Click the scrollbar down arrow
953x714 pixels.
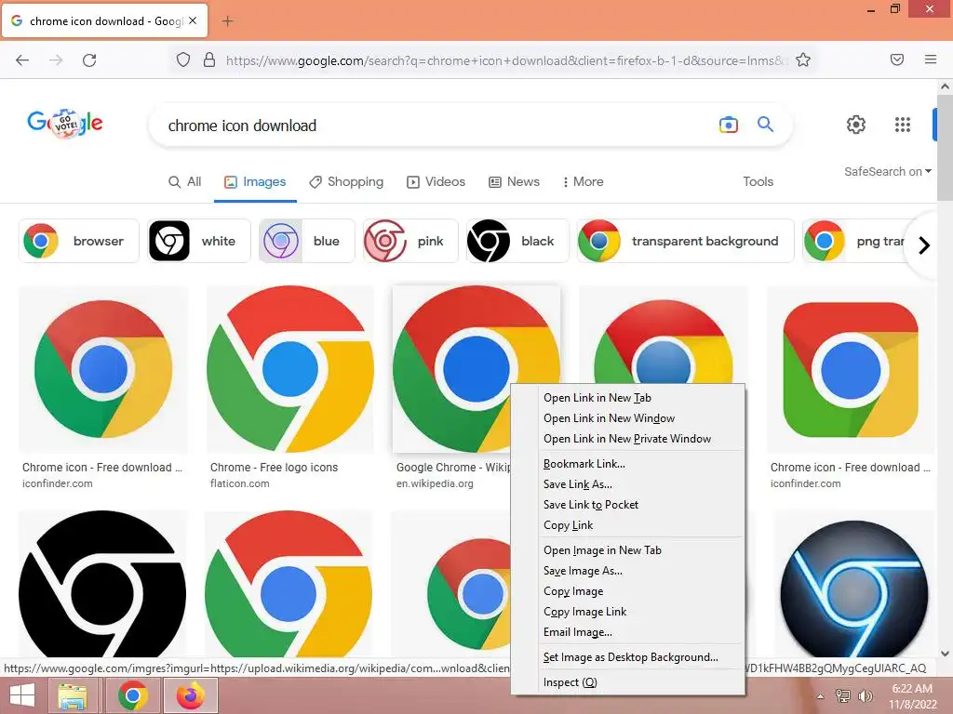[x=946, y=654]
